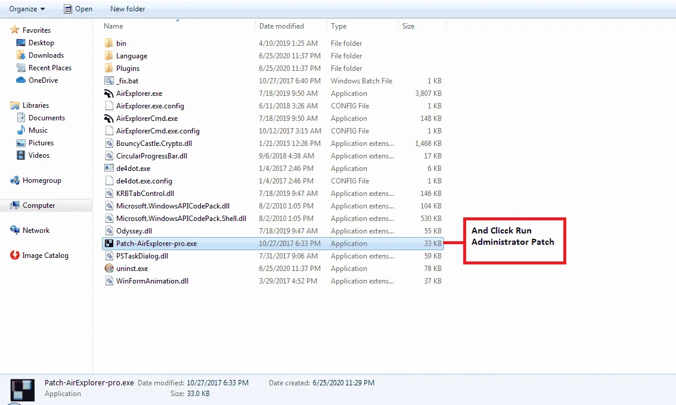The width and height of the screenshot is (676, 405).
Task: Select file name WinFormAnimation.dll
Action: pyautogui.click(x=152, y=281)
